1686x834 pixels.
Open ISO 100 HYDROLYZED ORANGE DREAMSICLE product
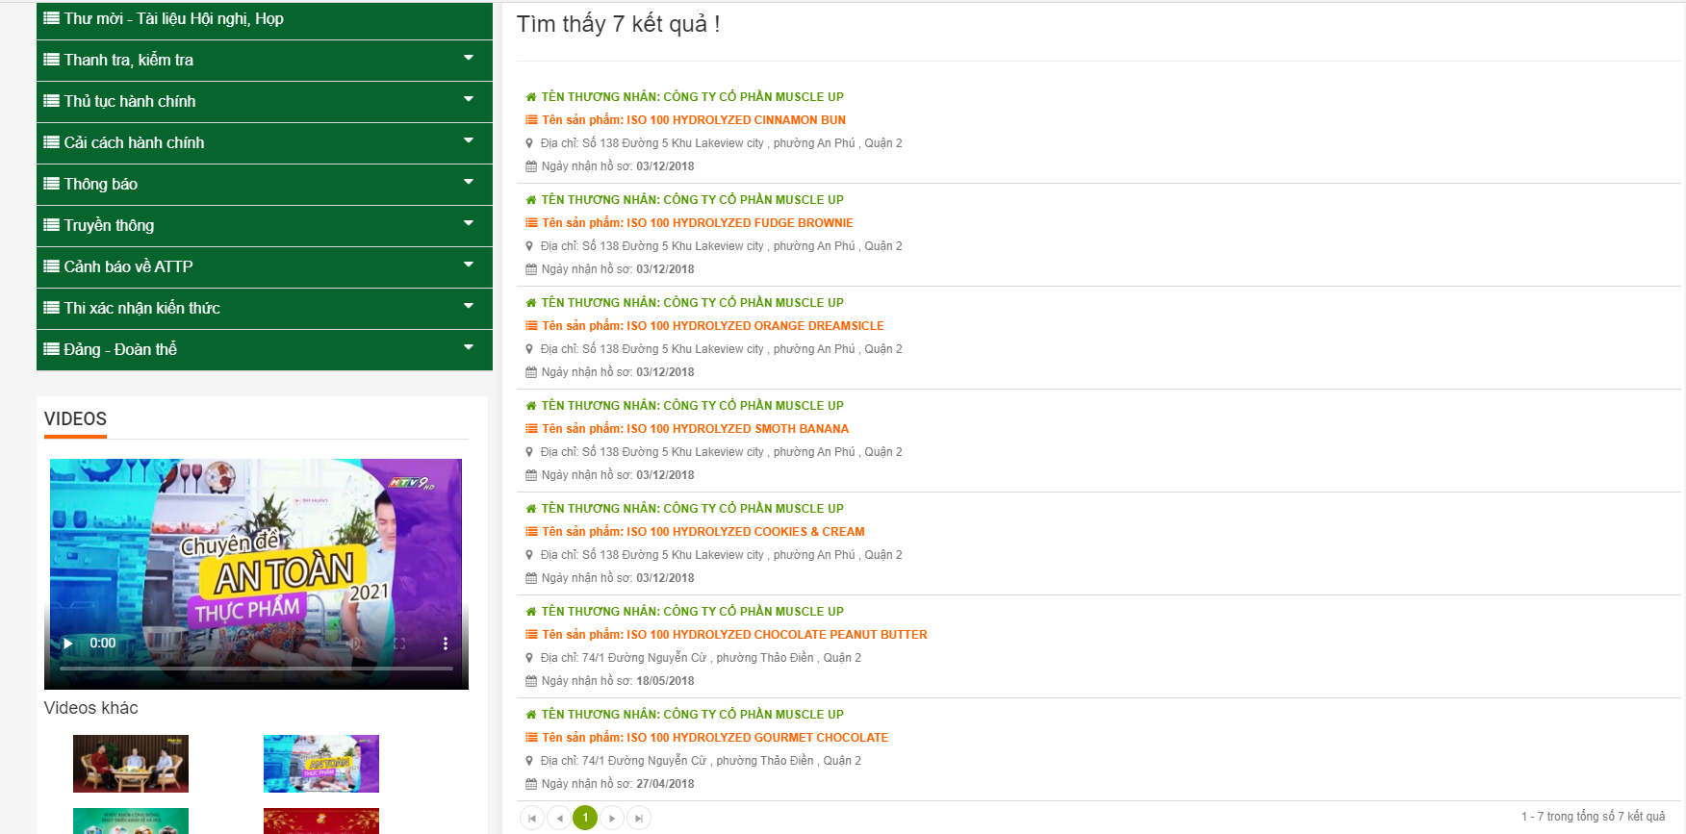coord(712,326)
